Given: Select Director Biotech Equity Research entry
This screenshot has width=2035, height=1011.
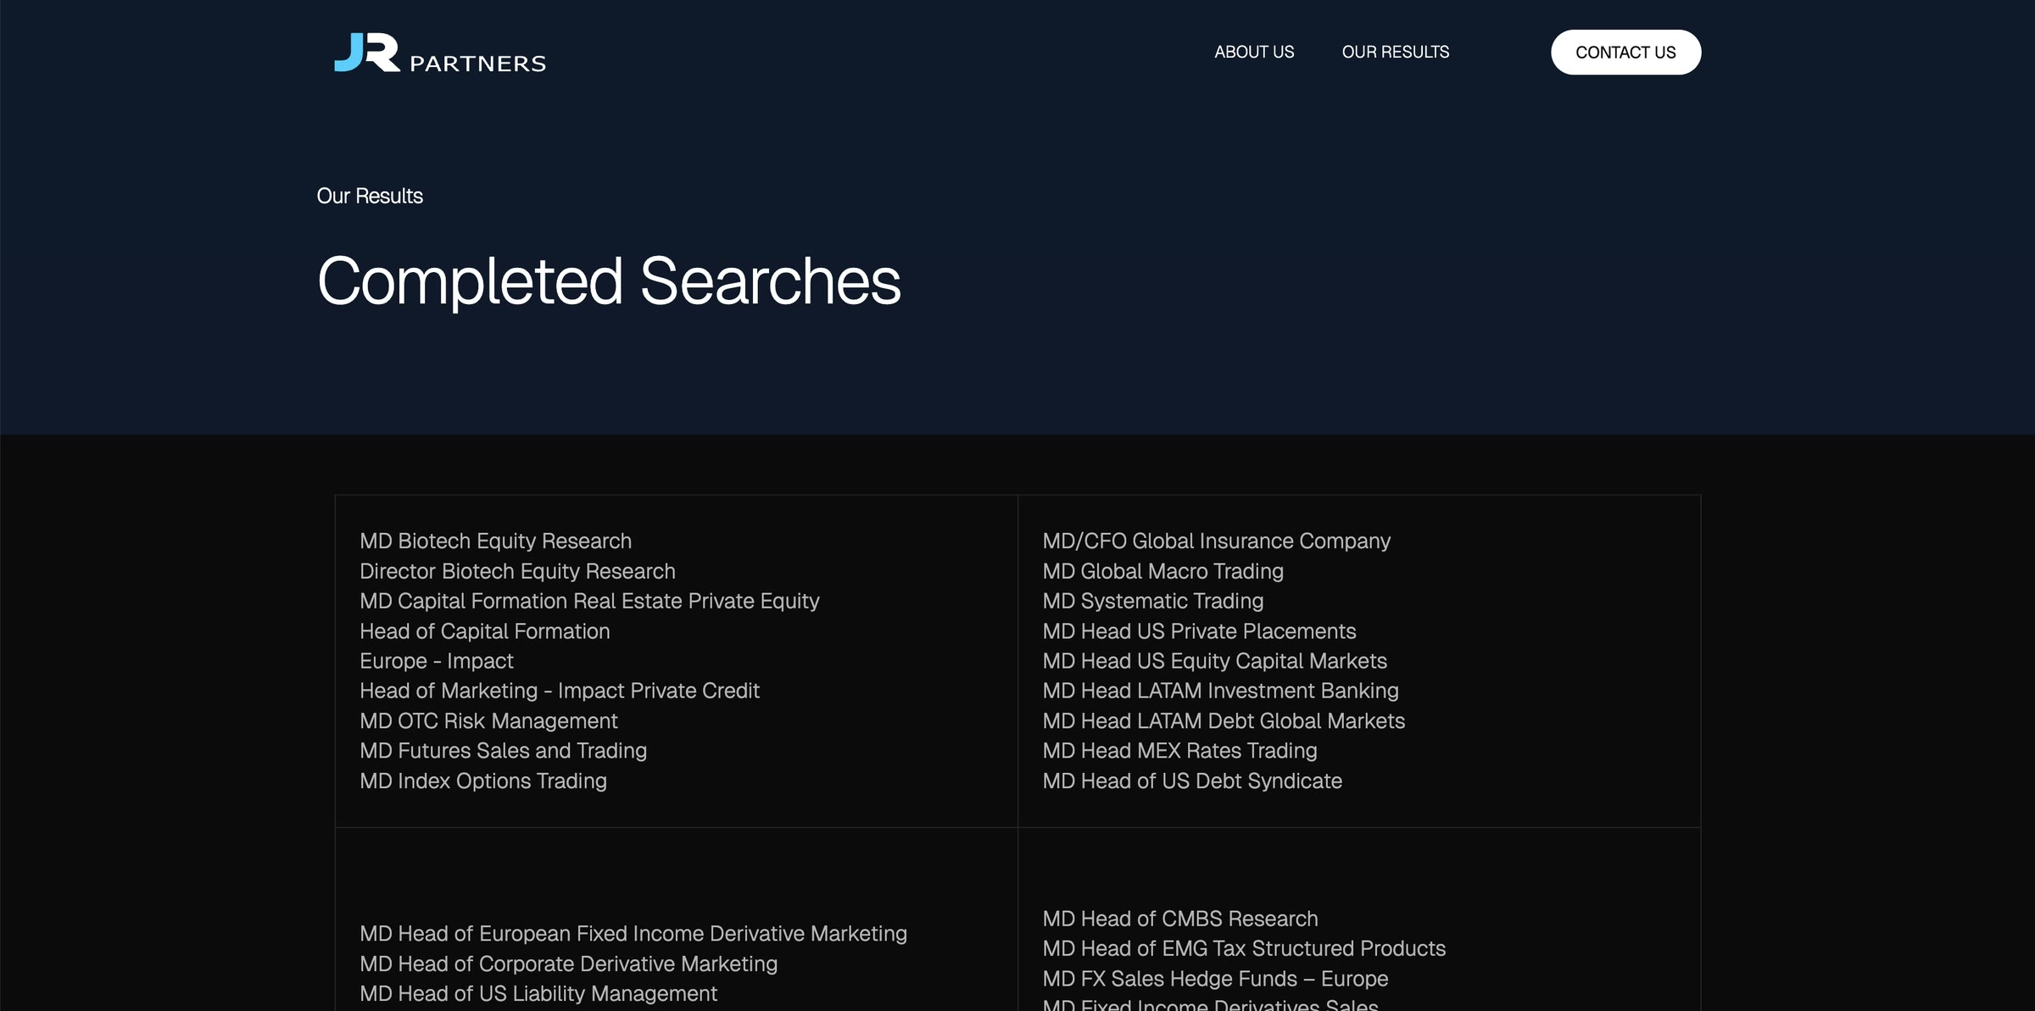Looking at the screenshot, I should click(517, 571).
